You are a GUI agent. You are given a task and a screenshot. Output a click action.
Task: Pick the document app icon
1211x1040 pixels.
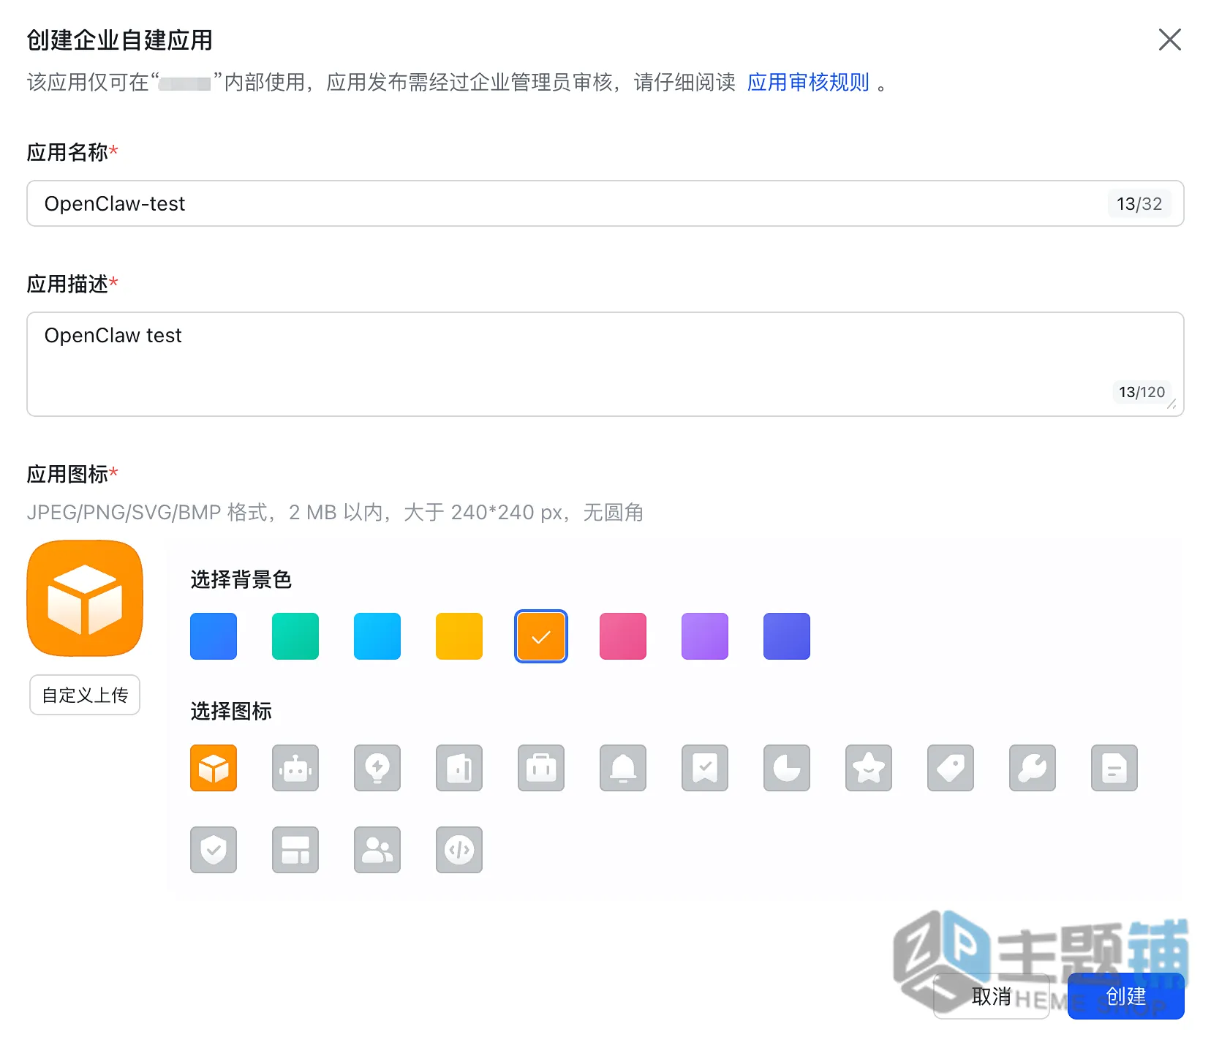coord(1114,768)
